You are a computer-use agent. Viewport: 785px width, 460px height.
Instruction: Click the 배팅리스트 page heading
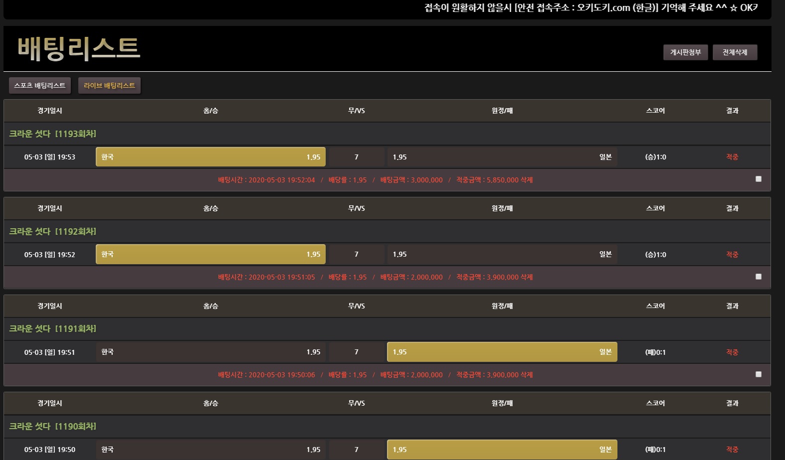point(79,48)
